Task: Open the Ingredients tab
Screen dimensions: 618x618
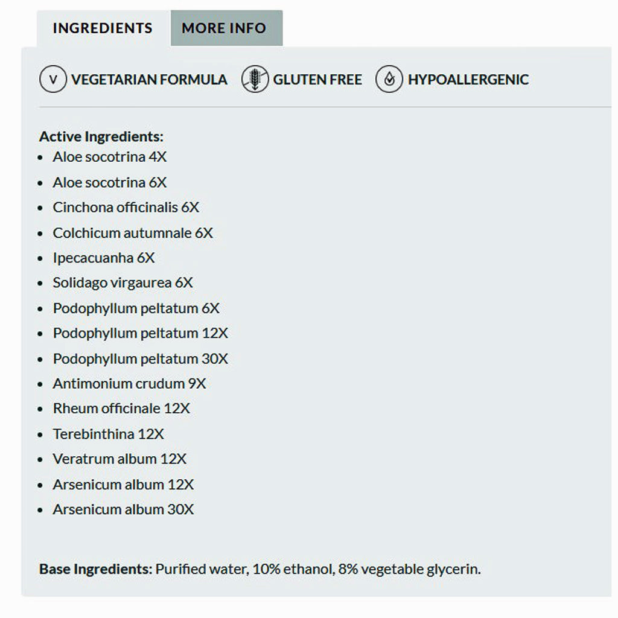Action: point(103,28)
